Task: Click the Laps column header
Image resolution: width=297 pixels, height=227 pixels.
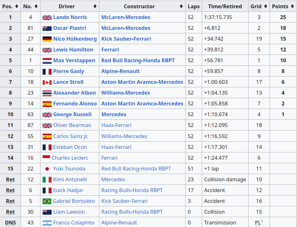Action: (194, 6)
